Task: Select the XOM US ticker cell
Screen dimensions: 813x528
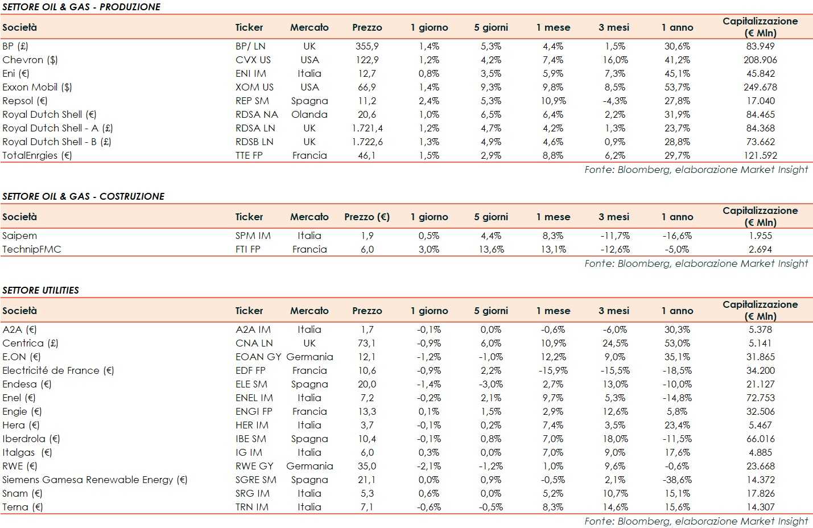Action: pos(254,87)
